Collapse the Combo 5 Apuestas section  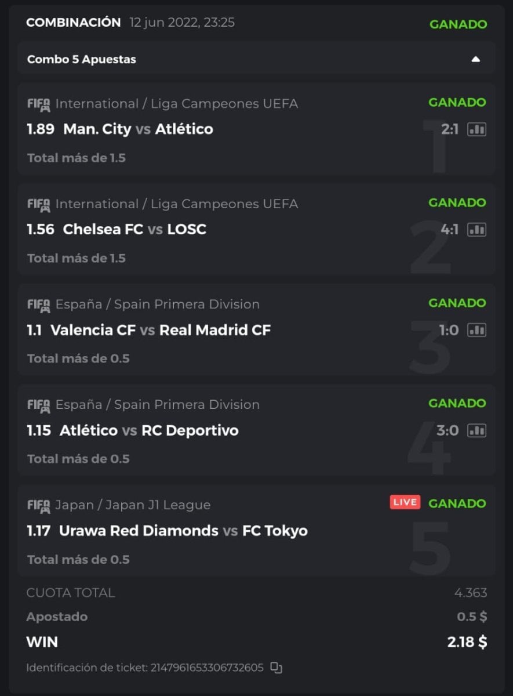(x=475, y=59)
